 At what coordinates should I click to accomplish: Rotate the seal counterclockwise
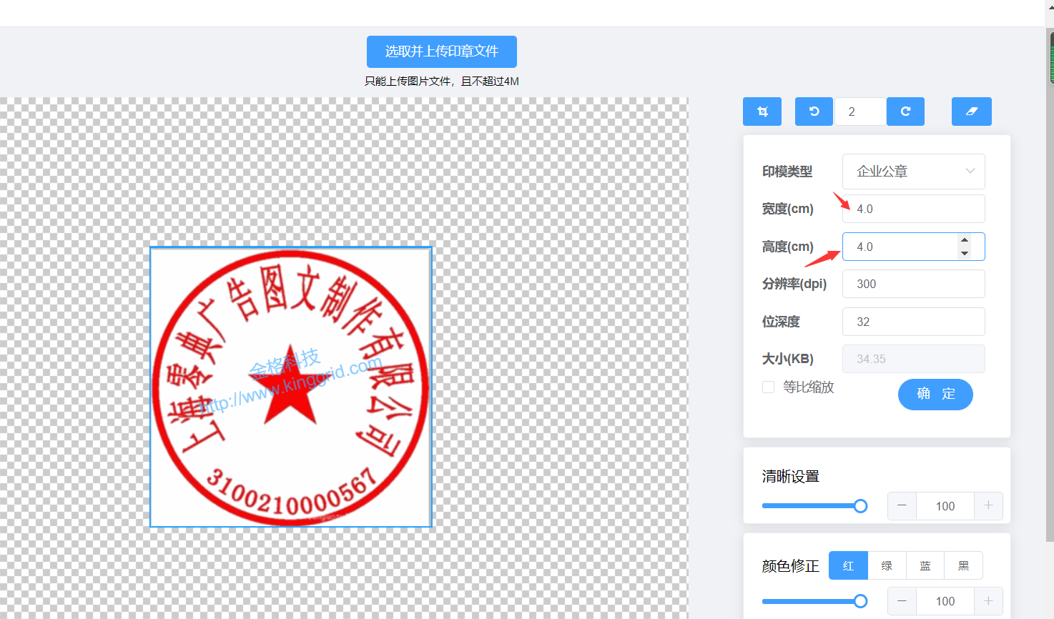814,112
